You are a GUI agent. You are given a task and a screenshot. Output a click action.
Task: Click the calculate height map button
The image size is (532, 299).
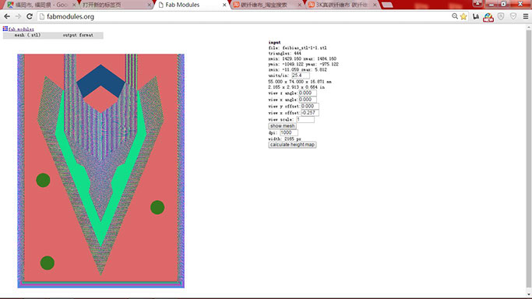[292, 145]
